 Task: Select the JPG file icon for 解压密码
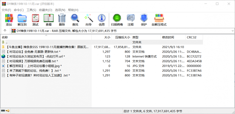3,66
